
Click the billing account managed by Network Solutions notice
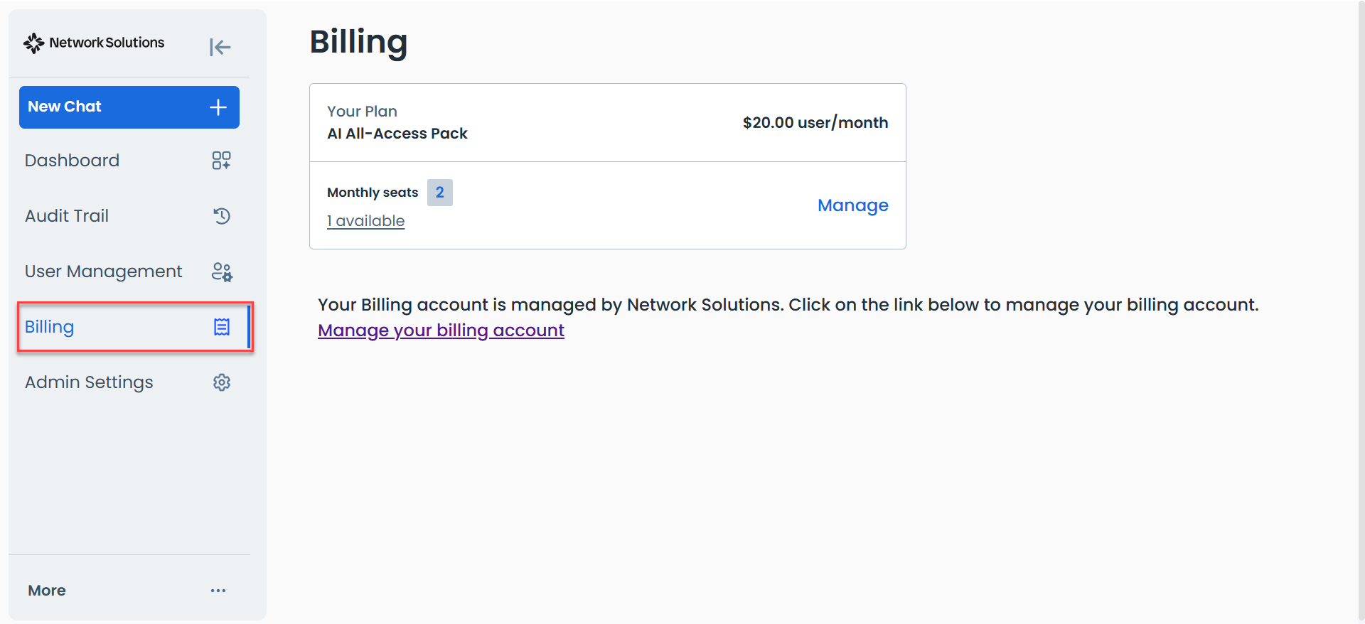coord(788,305)
